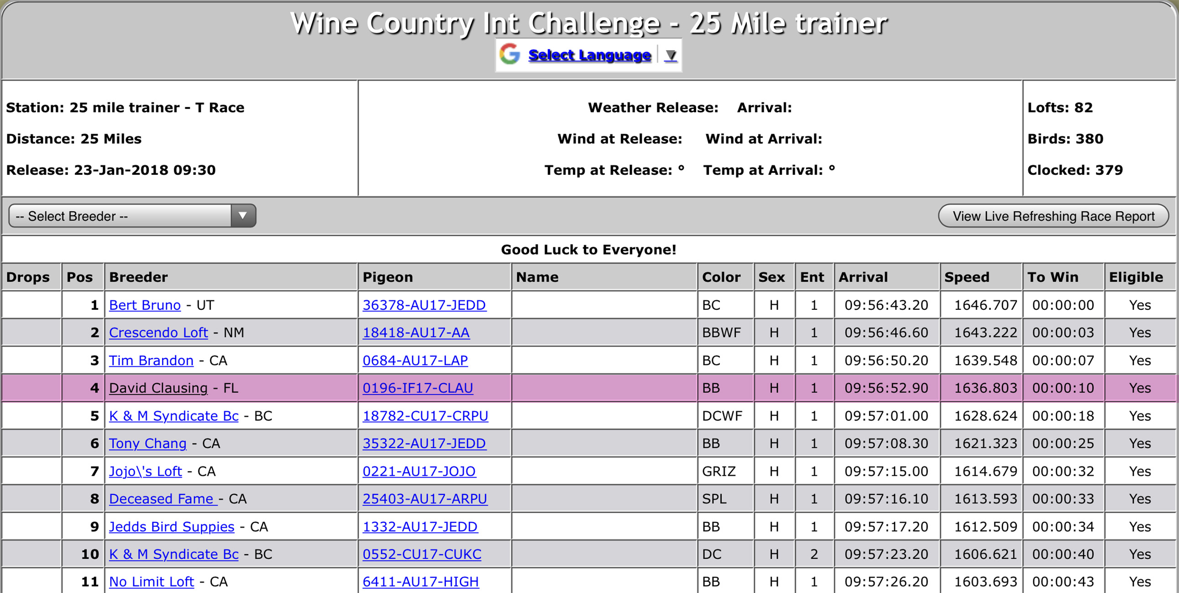Open Tony Chang breeder page
The image size is (1179, 593).
pyautogui.click(x=147, y=443)
